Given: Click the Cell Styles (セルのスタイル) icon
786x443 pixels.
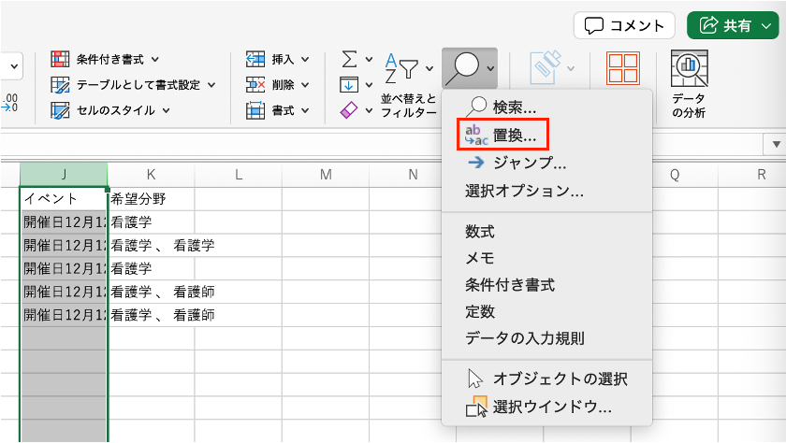Looking at the screenshot, I should point(60,110).
